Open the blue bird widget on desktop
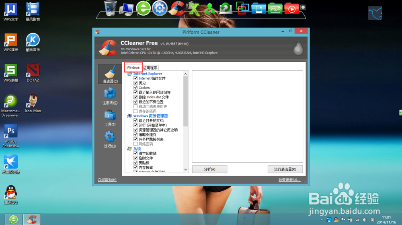This screenshot has height=225, width=402. (x=375, y=13)
